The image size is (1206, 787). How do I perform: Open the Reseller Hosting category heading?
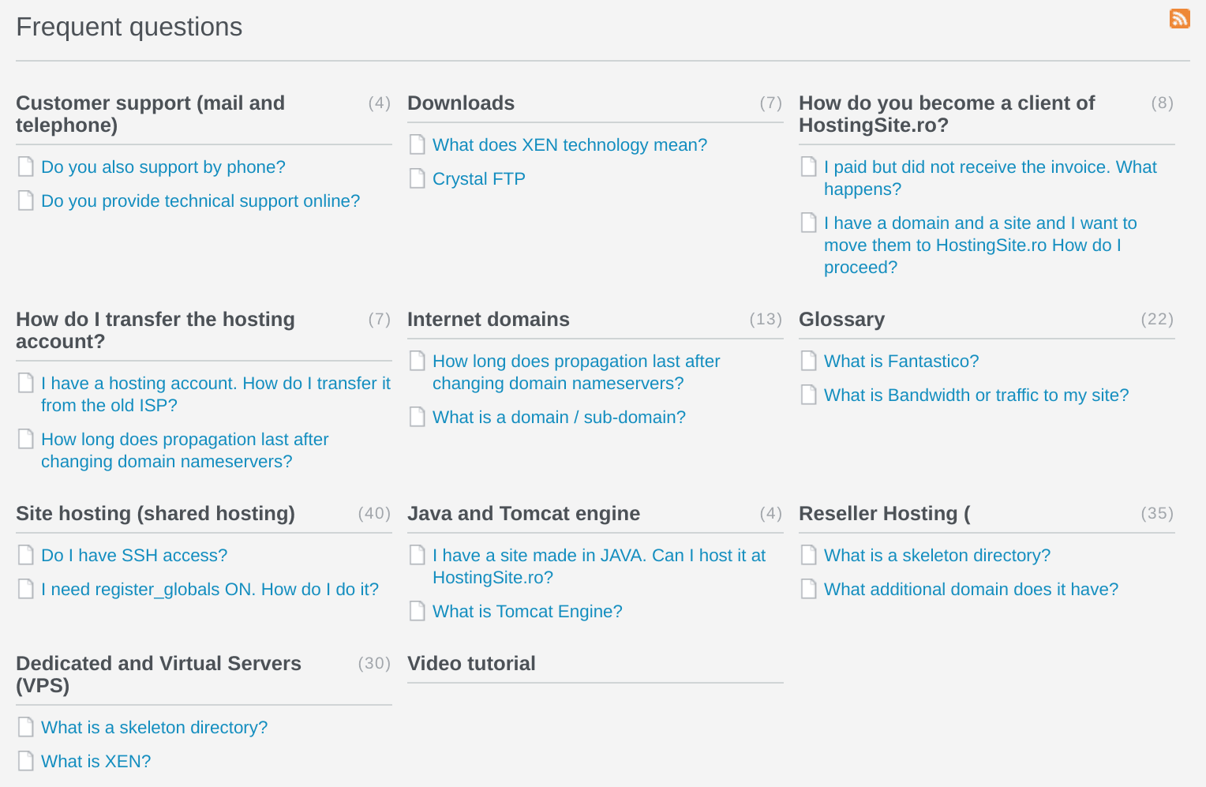pos(885,514)
